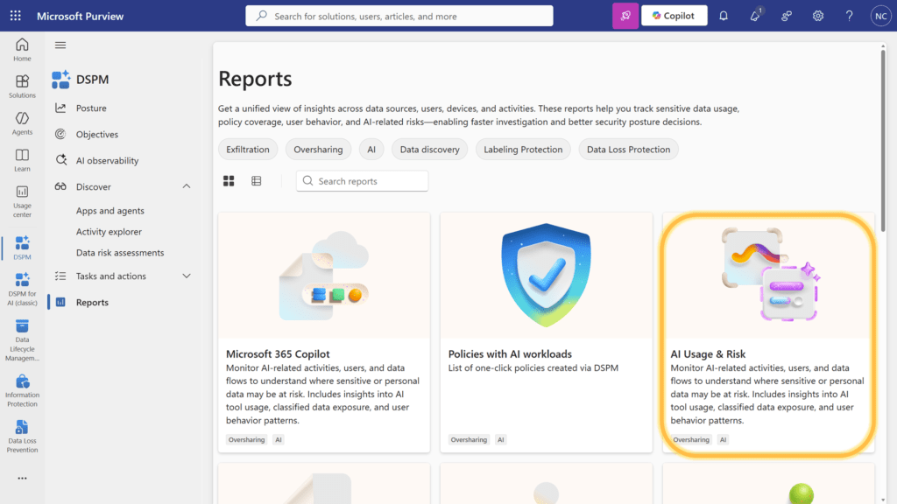Screen dimensions: 897x504
Task: Collapse navigation with the hamburger icon
Action: tap(60, 45)
